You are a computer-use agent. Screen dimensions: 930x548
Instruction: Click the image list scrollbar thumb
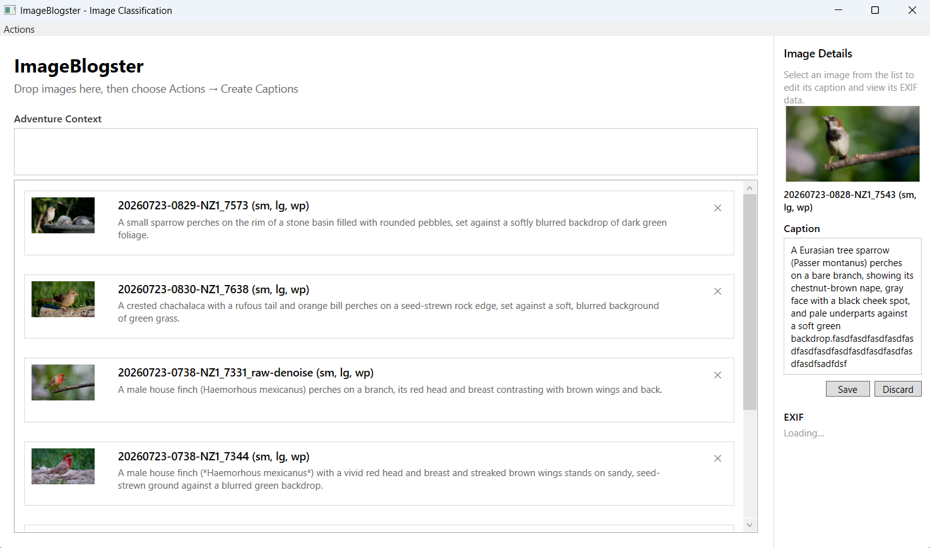[750, 302]
